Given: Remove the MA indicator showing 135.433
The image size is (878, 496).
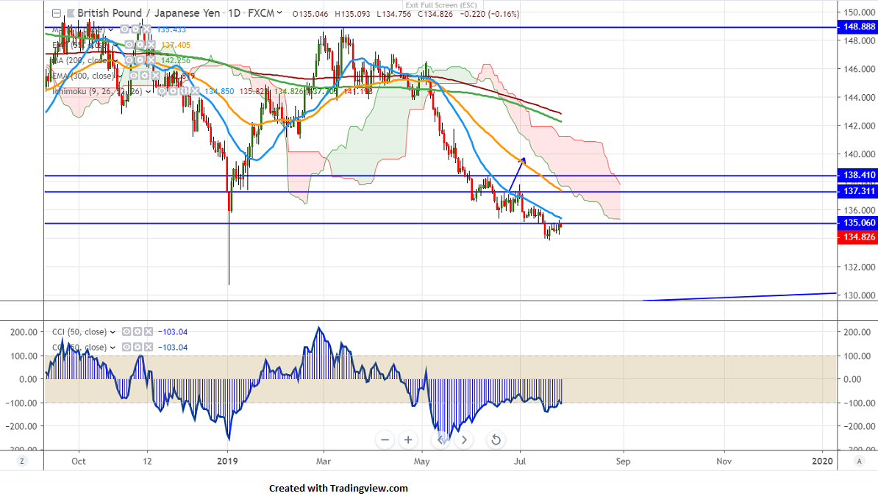Looking at the screenshot, I should (147, 29).
